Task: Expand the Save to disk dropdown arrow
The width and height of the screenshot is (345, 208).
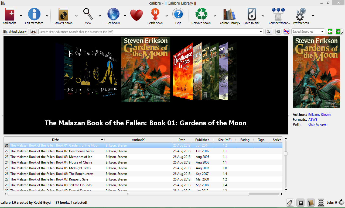Action: coord(263,16)
